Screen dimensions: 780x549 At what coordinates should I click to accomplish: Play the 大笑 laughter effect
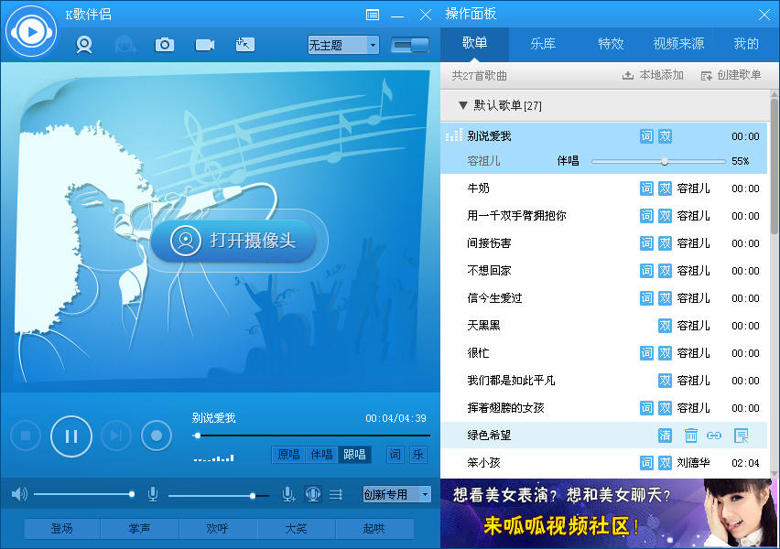(296, 528)
